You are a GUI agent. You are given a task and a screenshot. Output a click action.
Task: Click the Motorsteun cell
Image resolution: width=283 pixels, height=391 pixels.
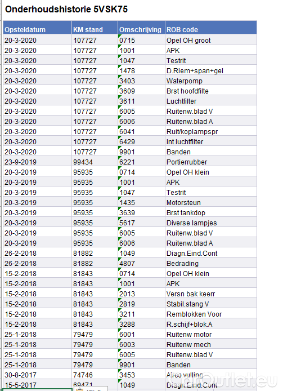click(211, 202)
